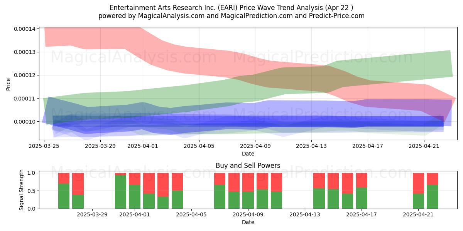This screenshot has height=231, width=463.
Task: Click the 2025-04-21 tick on Buy/Sell chart
Action: coord(418,215)
